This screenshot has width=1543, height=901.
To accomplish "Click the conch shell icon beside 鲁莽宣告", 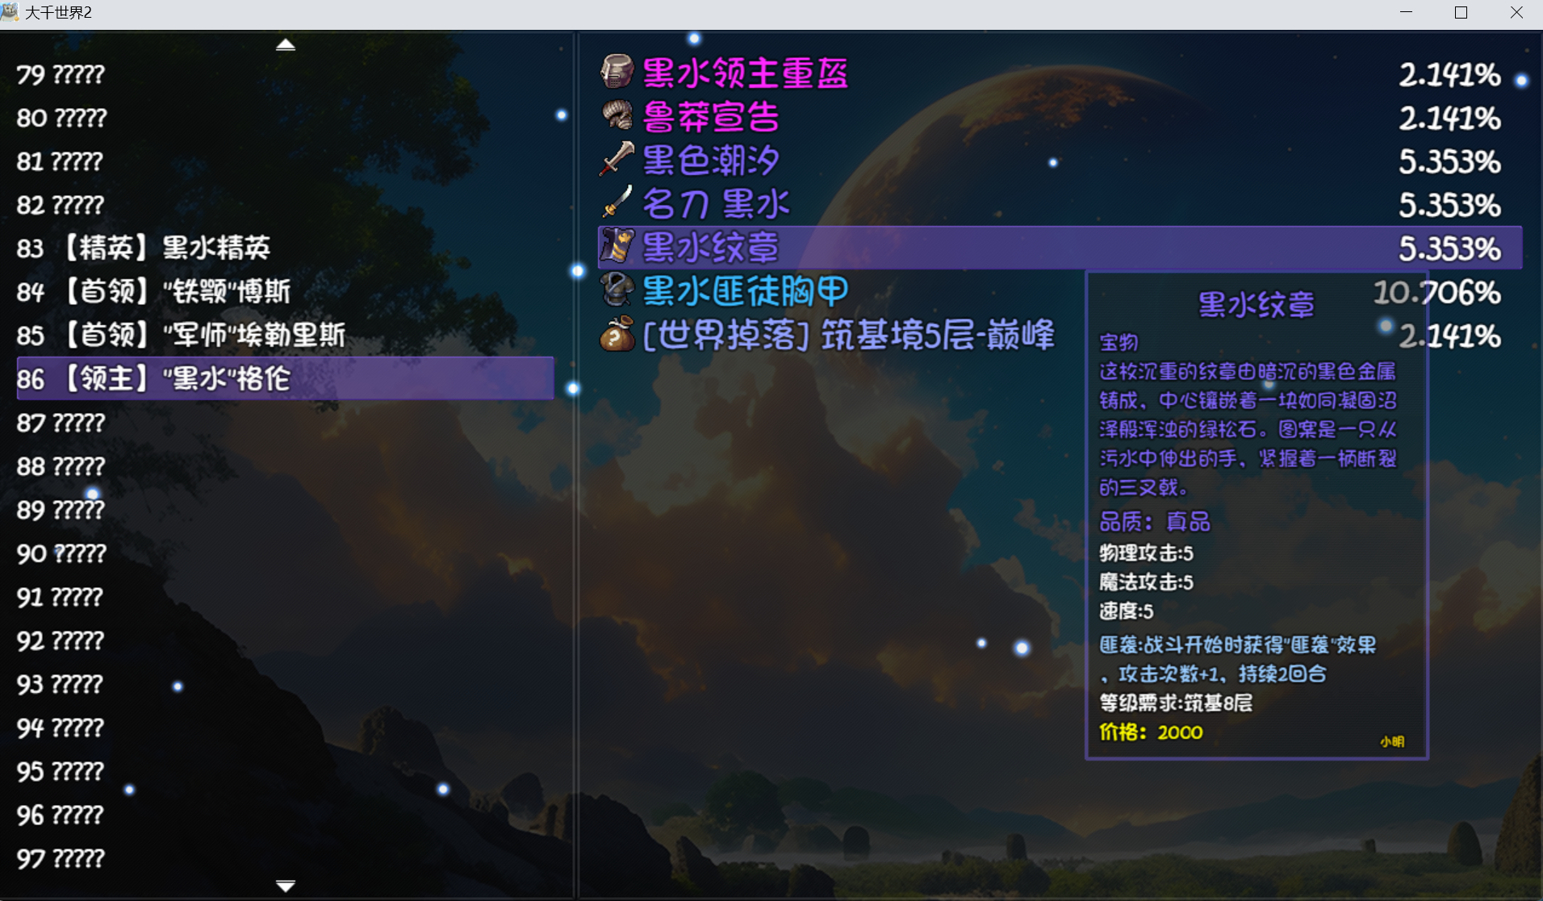I will tap(617, 115).
